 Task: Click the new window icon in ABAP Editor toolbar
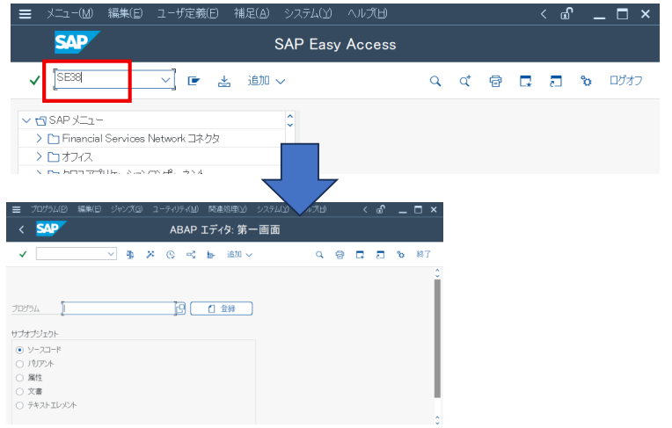click(360, 255)
